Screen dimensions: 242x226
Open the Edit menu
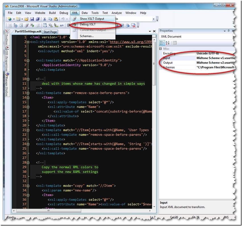coord(19,13)
